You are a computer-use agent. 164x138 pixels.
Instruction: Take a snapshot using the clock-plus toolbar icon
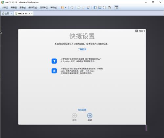pos(79,8)
